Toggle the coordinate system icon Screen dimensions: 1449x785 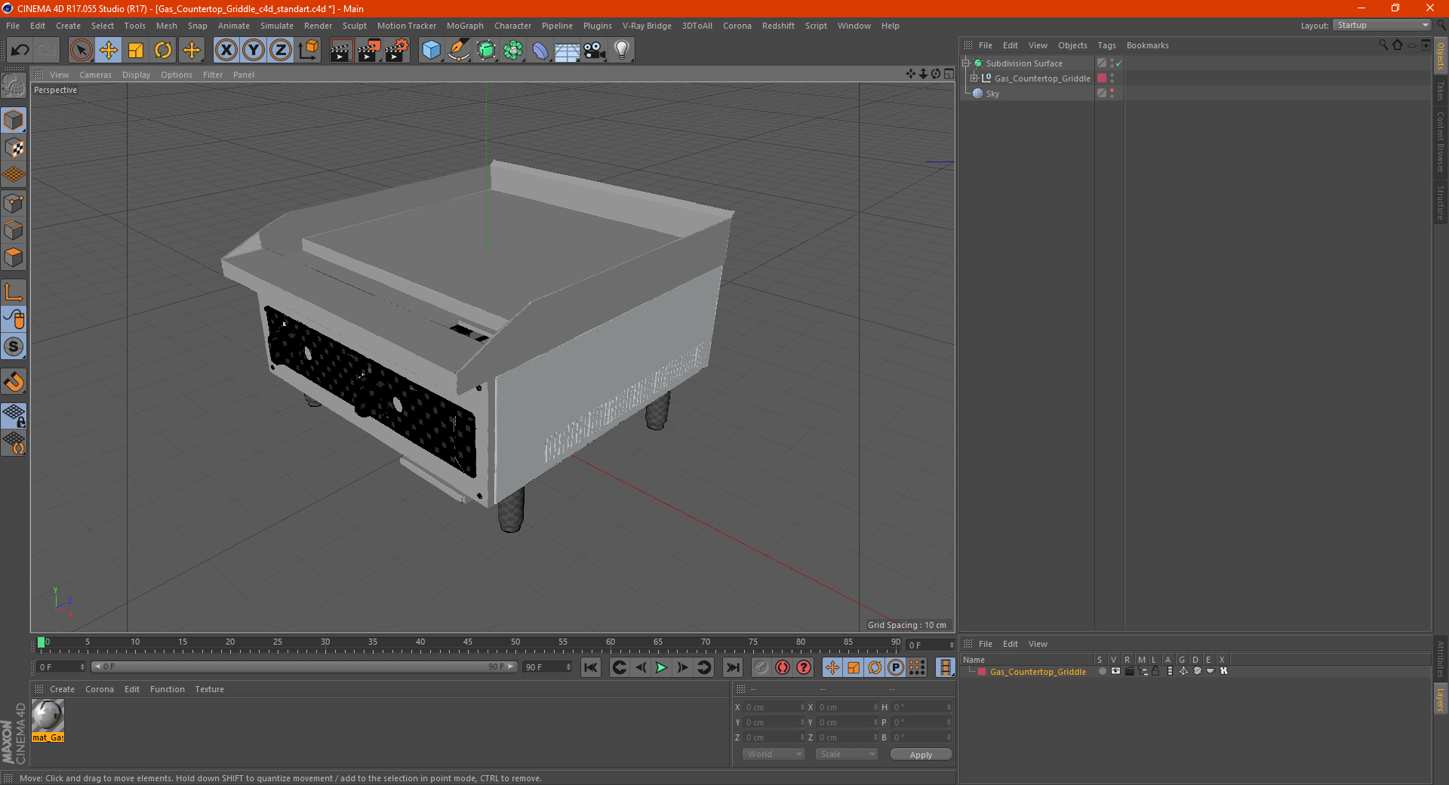pos(309,51)
